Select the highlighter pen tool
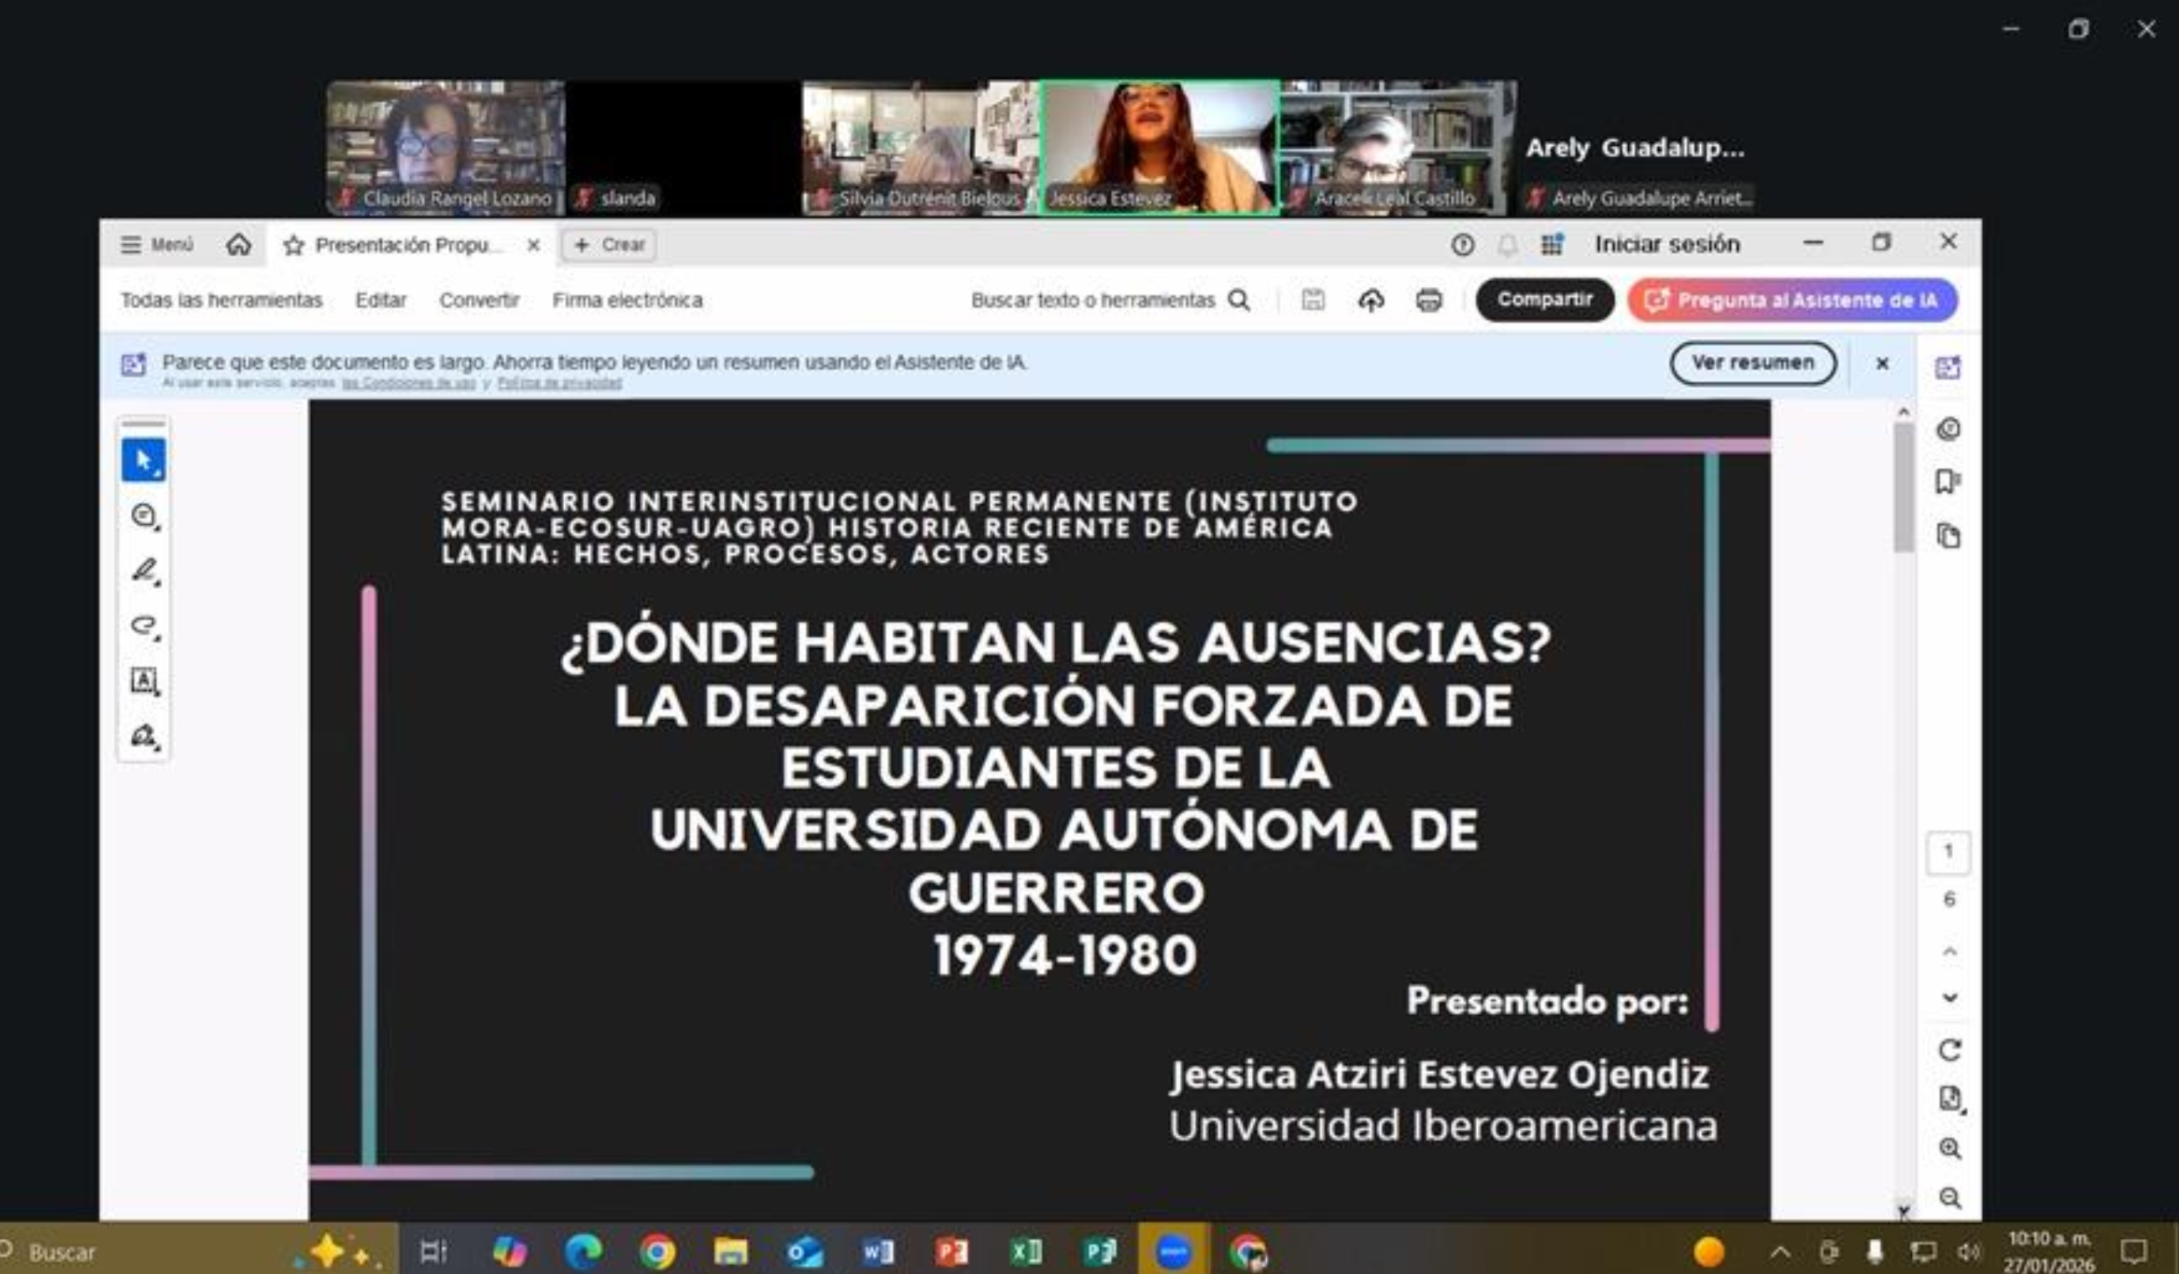 pos(144,571)
